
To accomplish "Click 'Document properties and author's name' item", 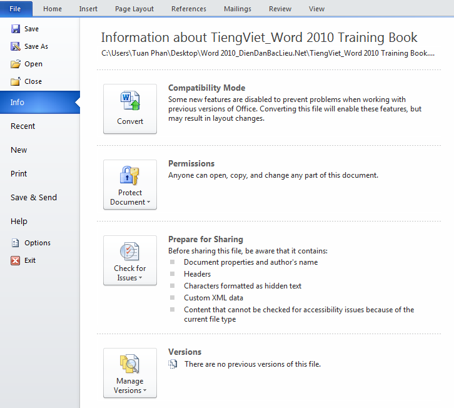I will 251,262.
